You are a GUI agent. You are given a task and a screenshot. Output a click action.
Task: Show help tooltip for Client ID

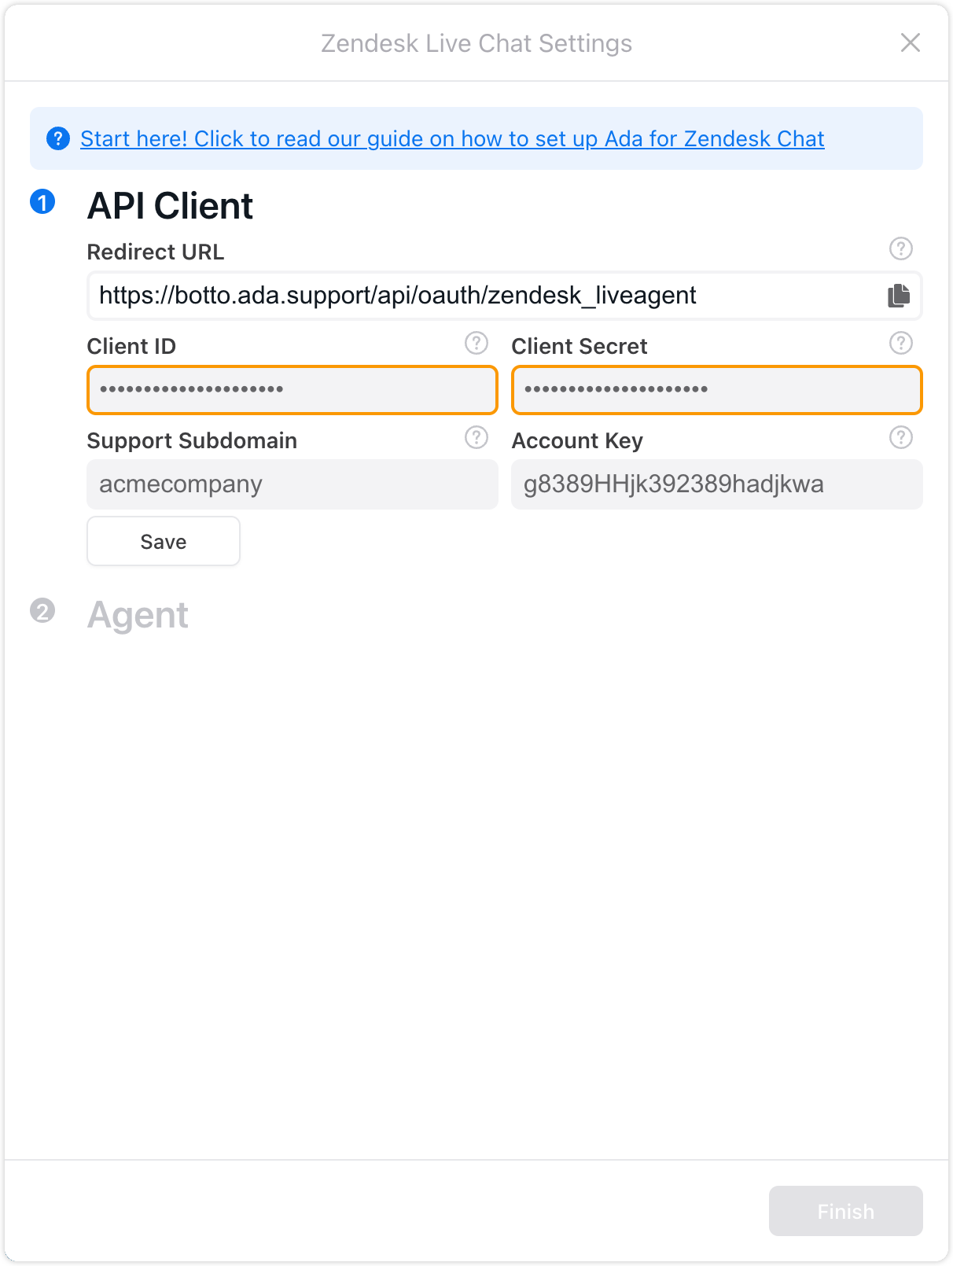(476, 344)
